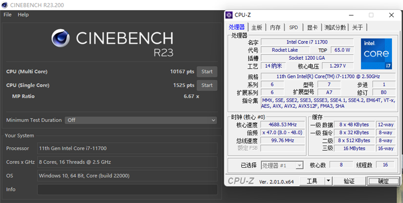Click the 扩展型号 value A7
The width and height of the screenshot is (403, 203).
[329, 92]
